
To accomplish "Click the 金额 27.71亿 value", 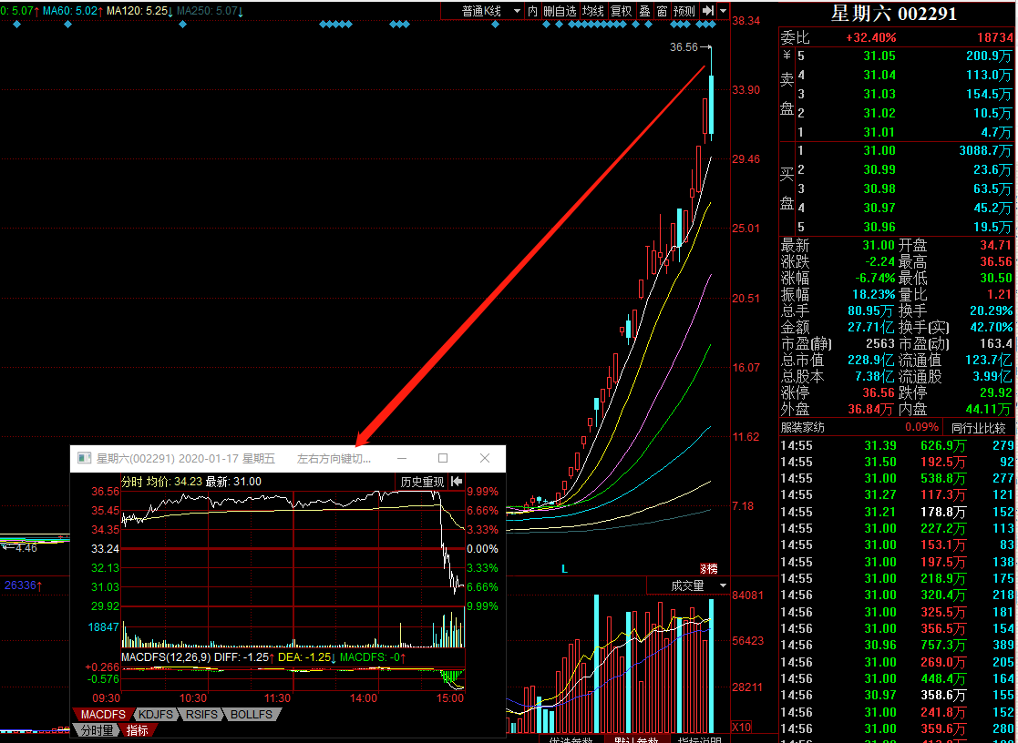I will (870, 328).
